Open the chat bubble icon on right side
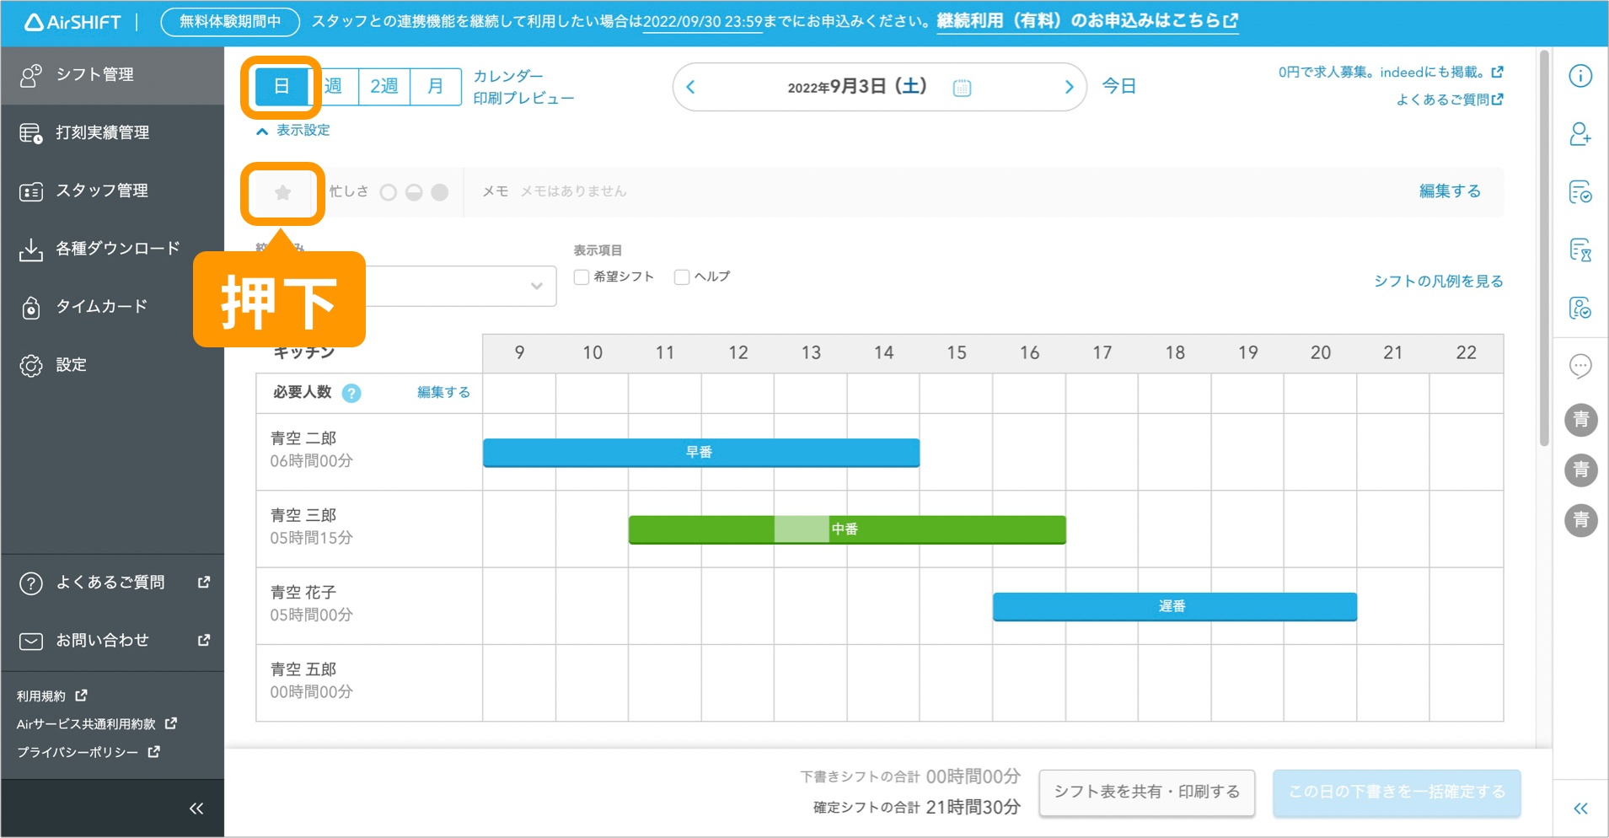 click(1580, 367)
